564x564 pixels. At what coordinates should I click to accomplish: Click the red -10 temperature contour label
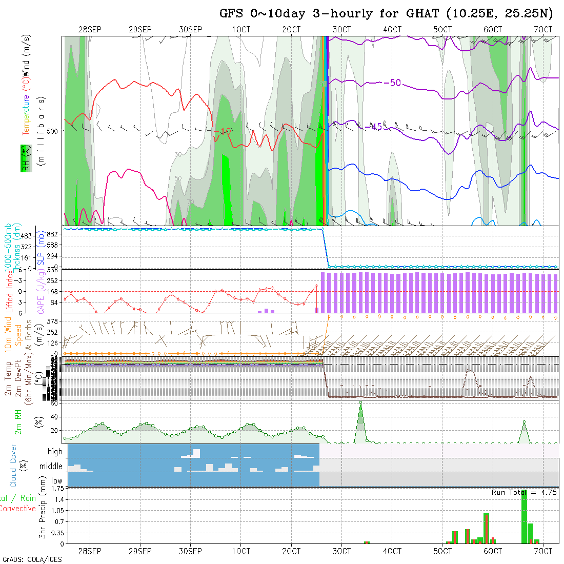coord(224,132)
